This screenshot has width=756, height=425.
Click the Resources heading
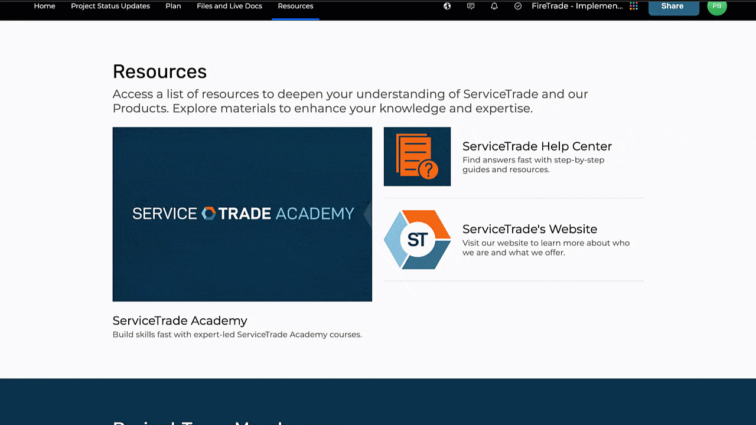coord(159,71)
